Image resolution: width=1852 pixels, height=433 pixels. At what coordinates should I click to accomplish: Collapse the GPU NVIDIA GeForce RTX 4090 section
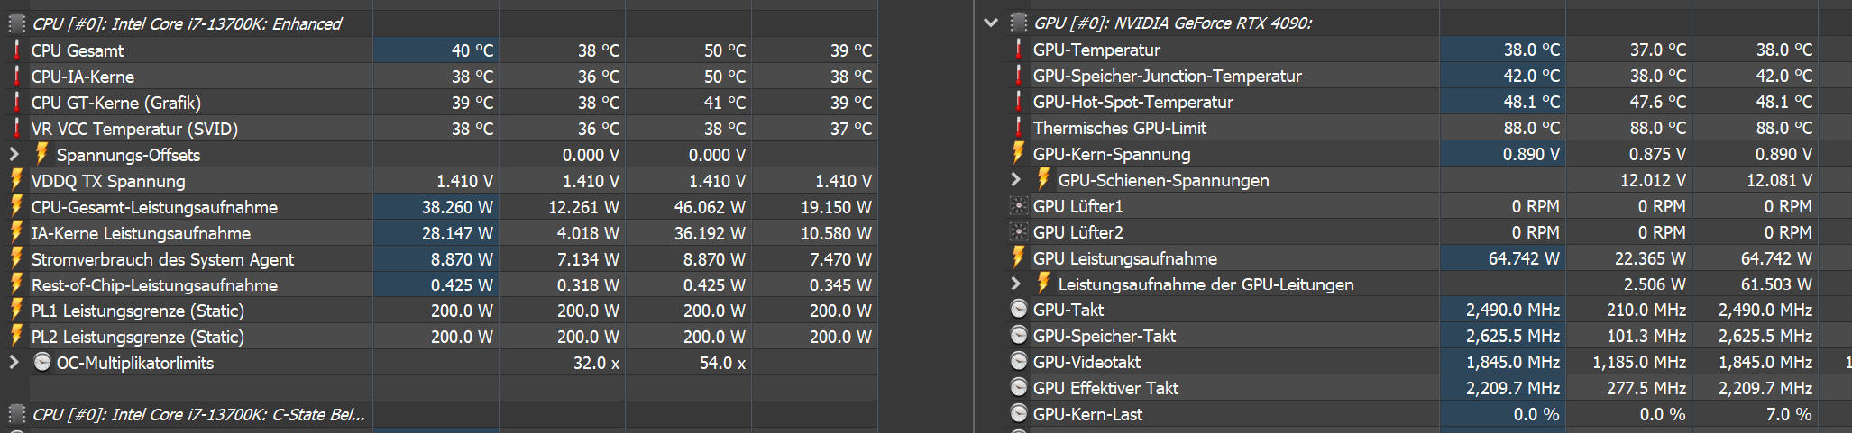click(991, 23)
